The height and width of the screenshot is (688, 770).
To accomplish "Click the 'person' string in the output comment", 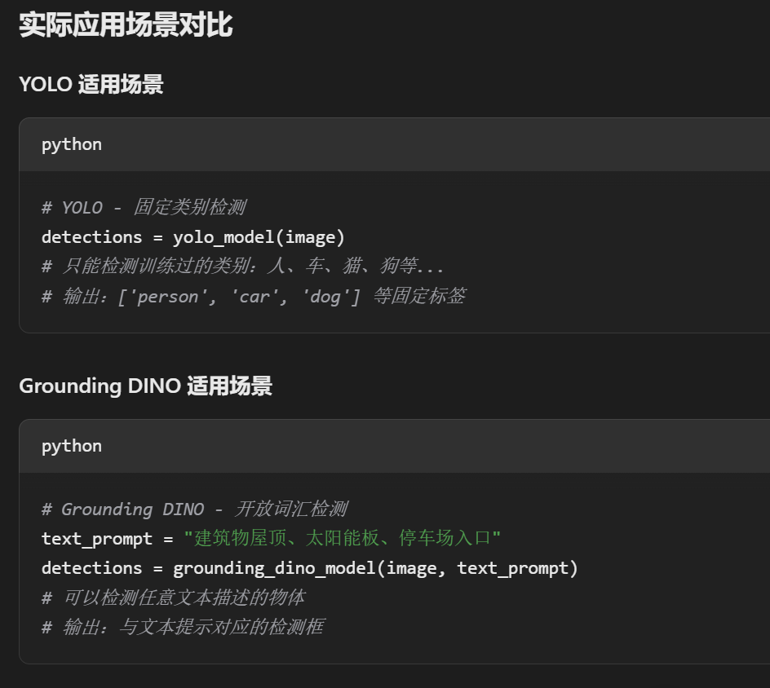I will tap(169, 297).
